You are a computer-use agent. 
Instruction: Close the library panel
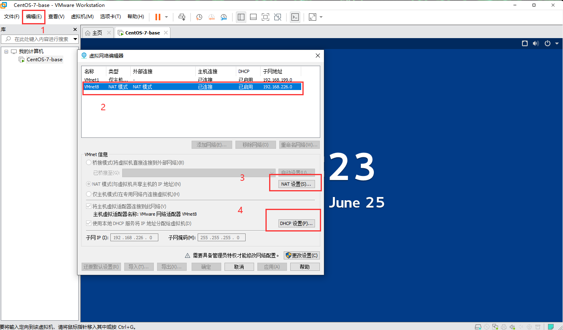(x=75, y=30)
